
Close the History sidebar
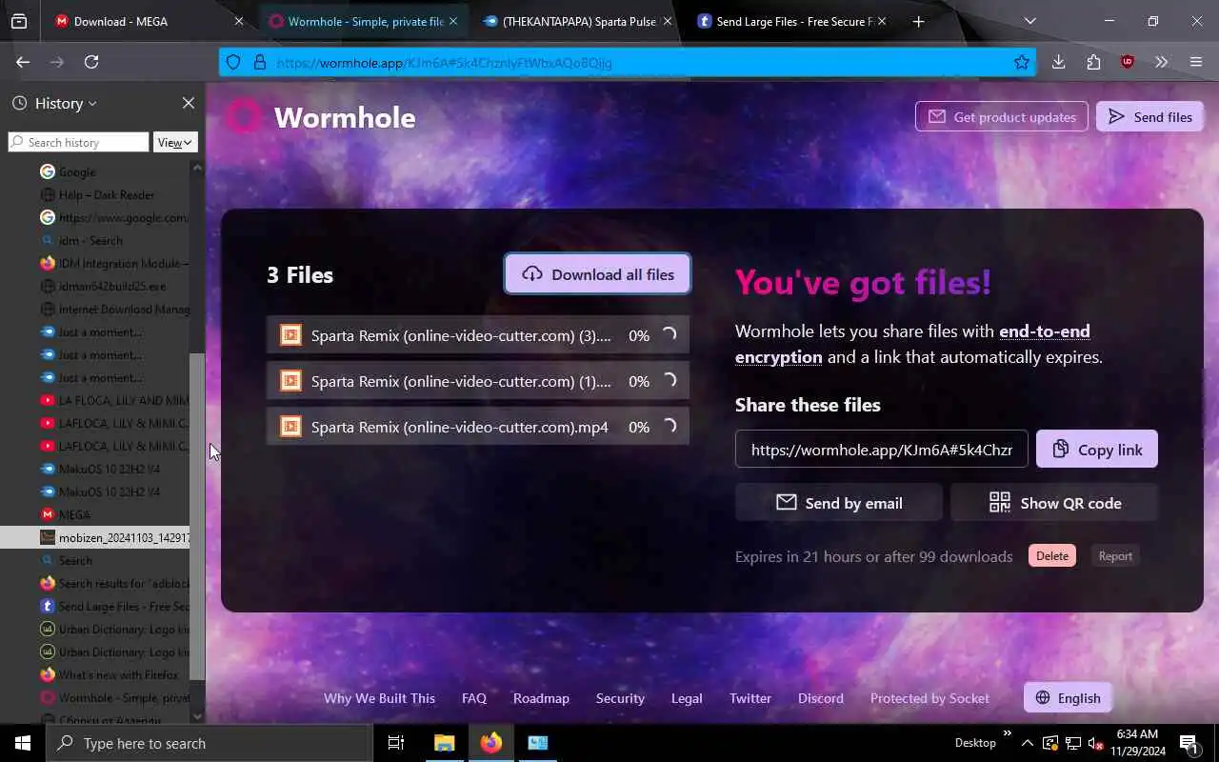[189, 103]
